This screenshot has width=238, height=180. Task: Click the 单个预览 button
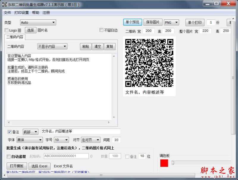[x=132, y=22]
